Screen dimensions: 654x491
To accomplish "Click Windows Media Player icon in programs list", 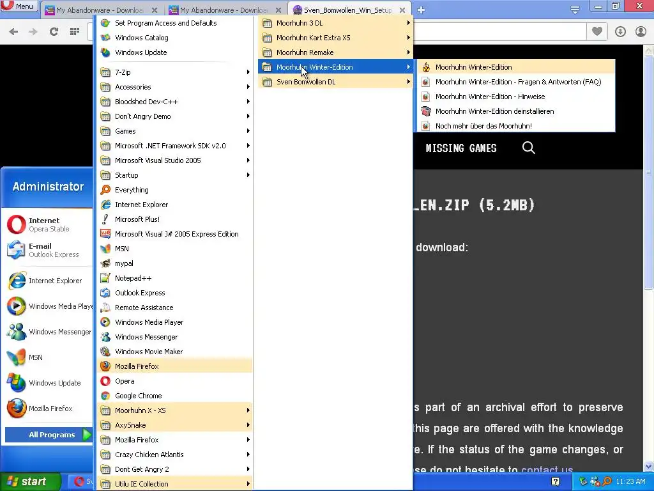I will pos(105,322).
